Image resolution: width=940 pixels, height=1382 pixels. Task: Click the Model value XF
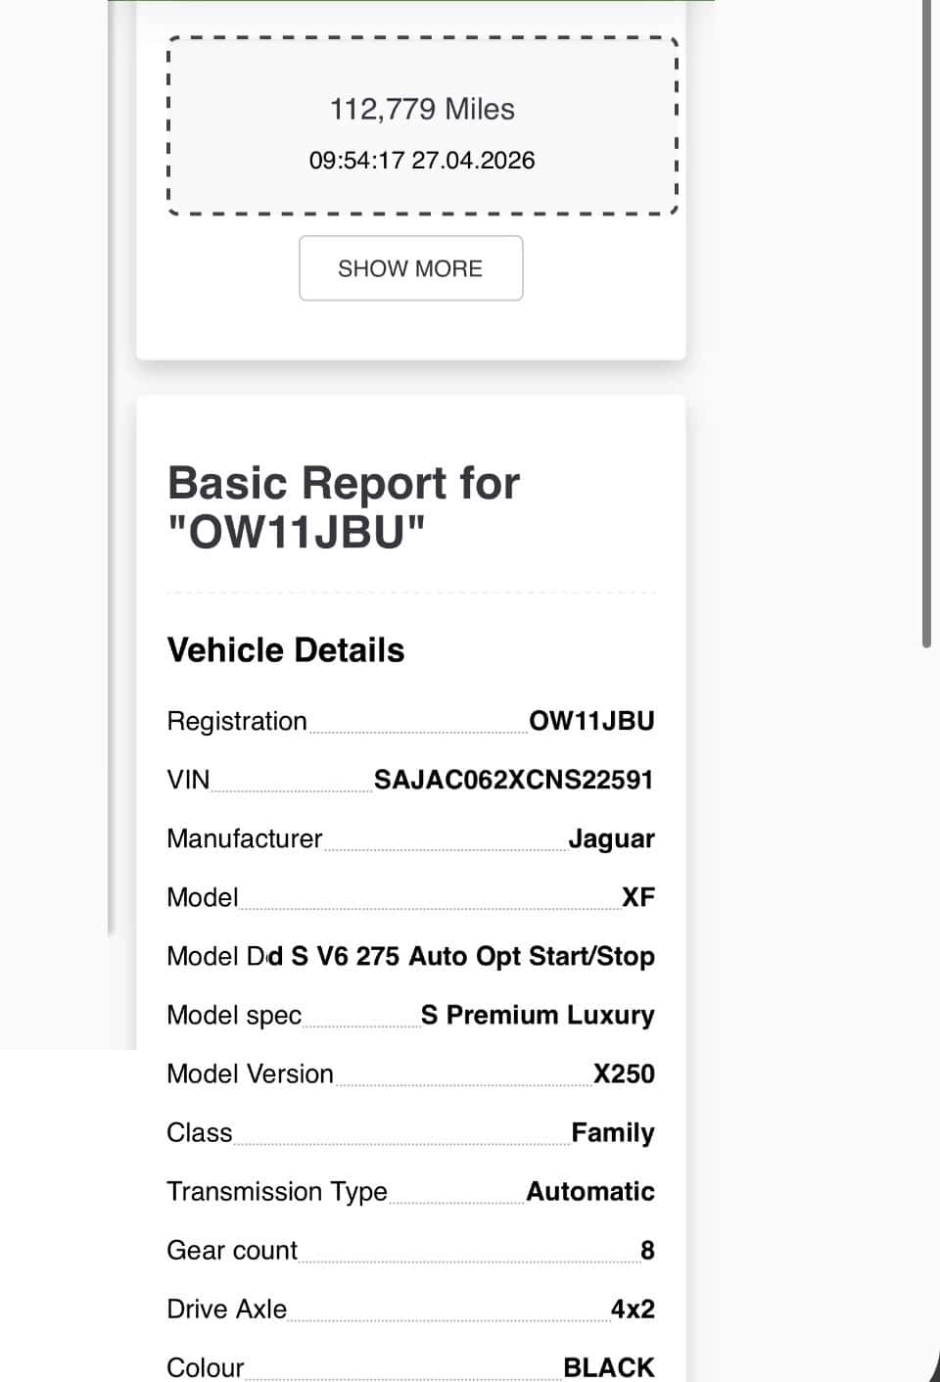(638, 897)
